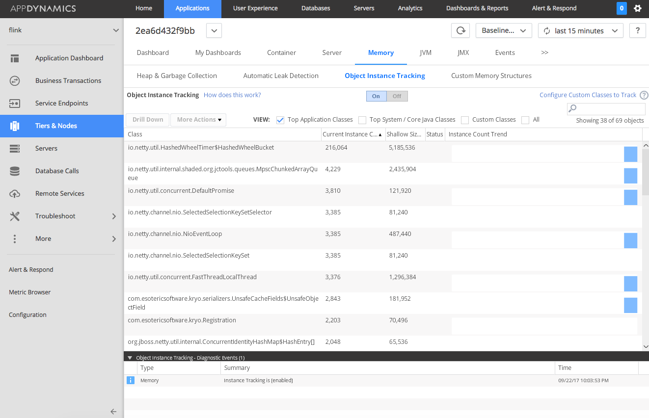This screenshot has width=649, height=418.
Task: Go to the Home menu
Action: pos(144,8)
